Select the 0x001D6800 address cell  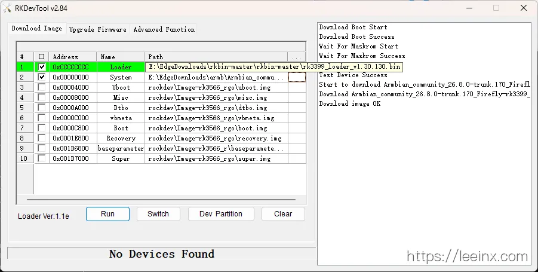[x=73, y=148]
